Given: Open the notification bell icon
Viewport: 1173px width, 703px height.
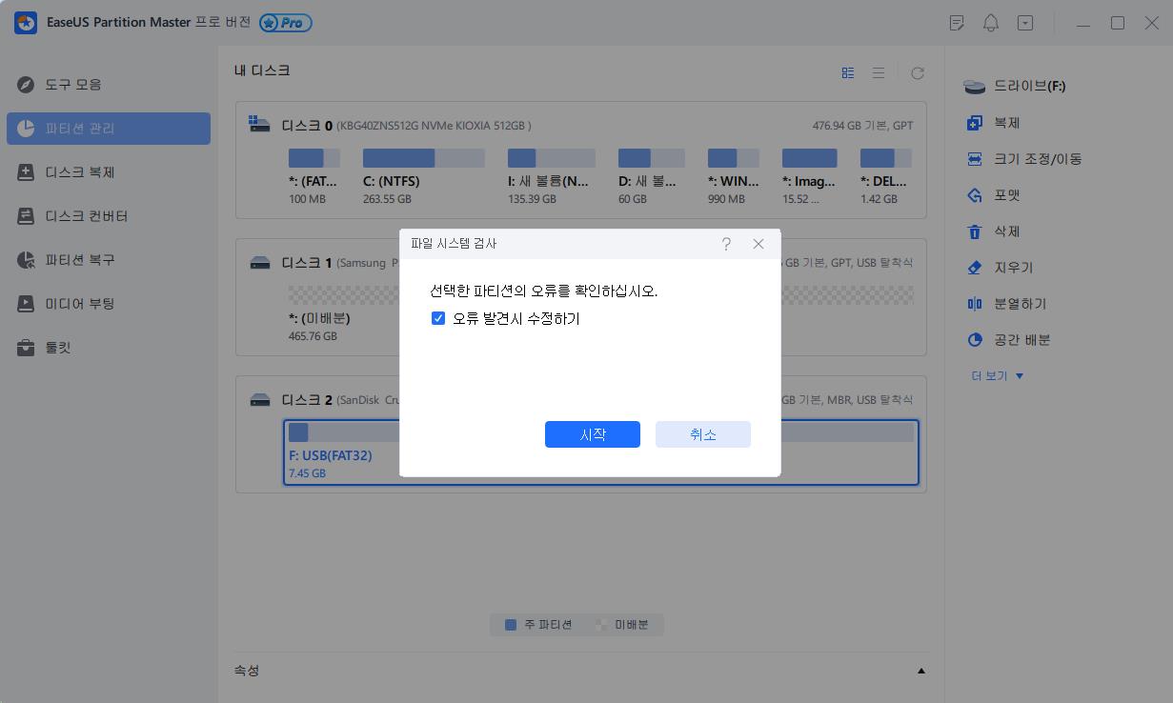Looking at the screenshot, I should coord(991,23).
